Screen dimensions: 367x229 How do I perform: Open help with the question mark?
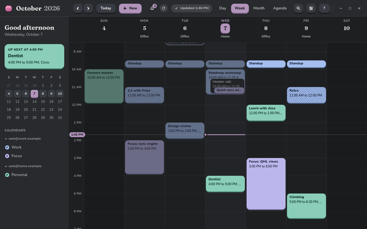tap(324, 8)
